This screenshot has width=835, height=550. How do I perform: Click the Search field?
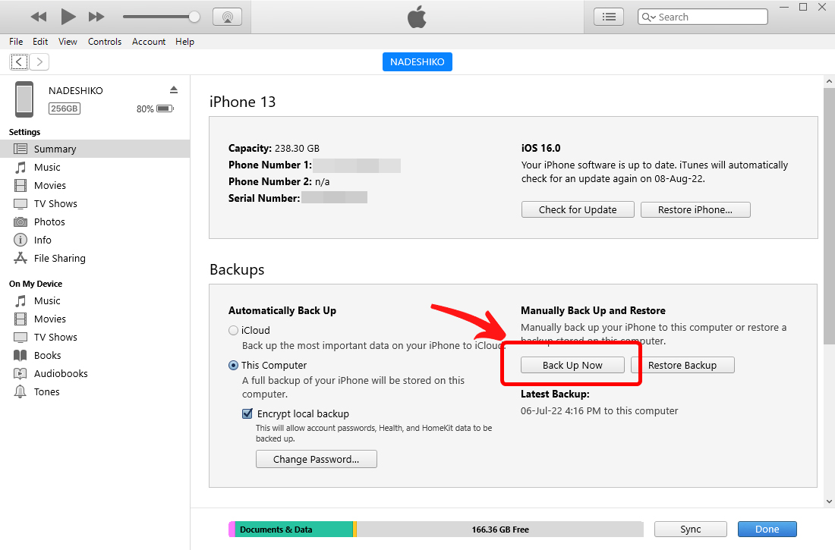pyautogui.click(x=703, y=17)
